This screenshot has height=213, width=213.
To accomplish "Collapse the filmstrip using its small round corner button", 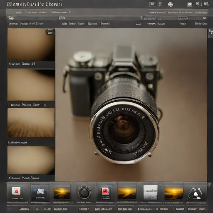I will pyautogui.click(x=209, y=185).
